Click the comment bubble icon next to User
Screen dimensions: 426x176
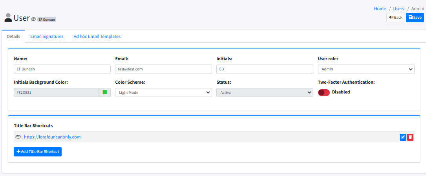[33, 19]
